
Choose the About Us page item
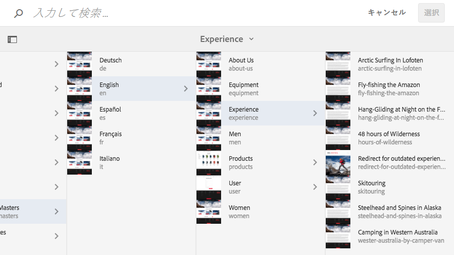[241, 64]
